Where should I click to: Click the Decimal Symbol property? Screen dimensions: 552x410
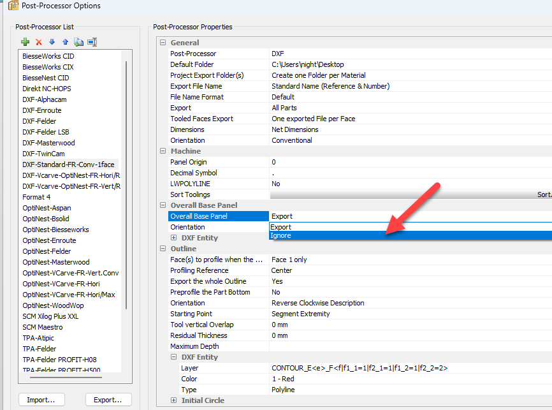[194, 173]
